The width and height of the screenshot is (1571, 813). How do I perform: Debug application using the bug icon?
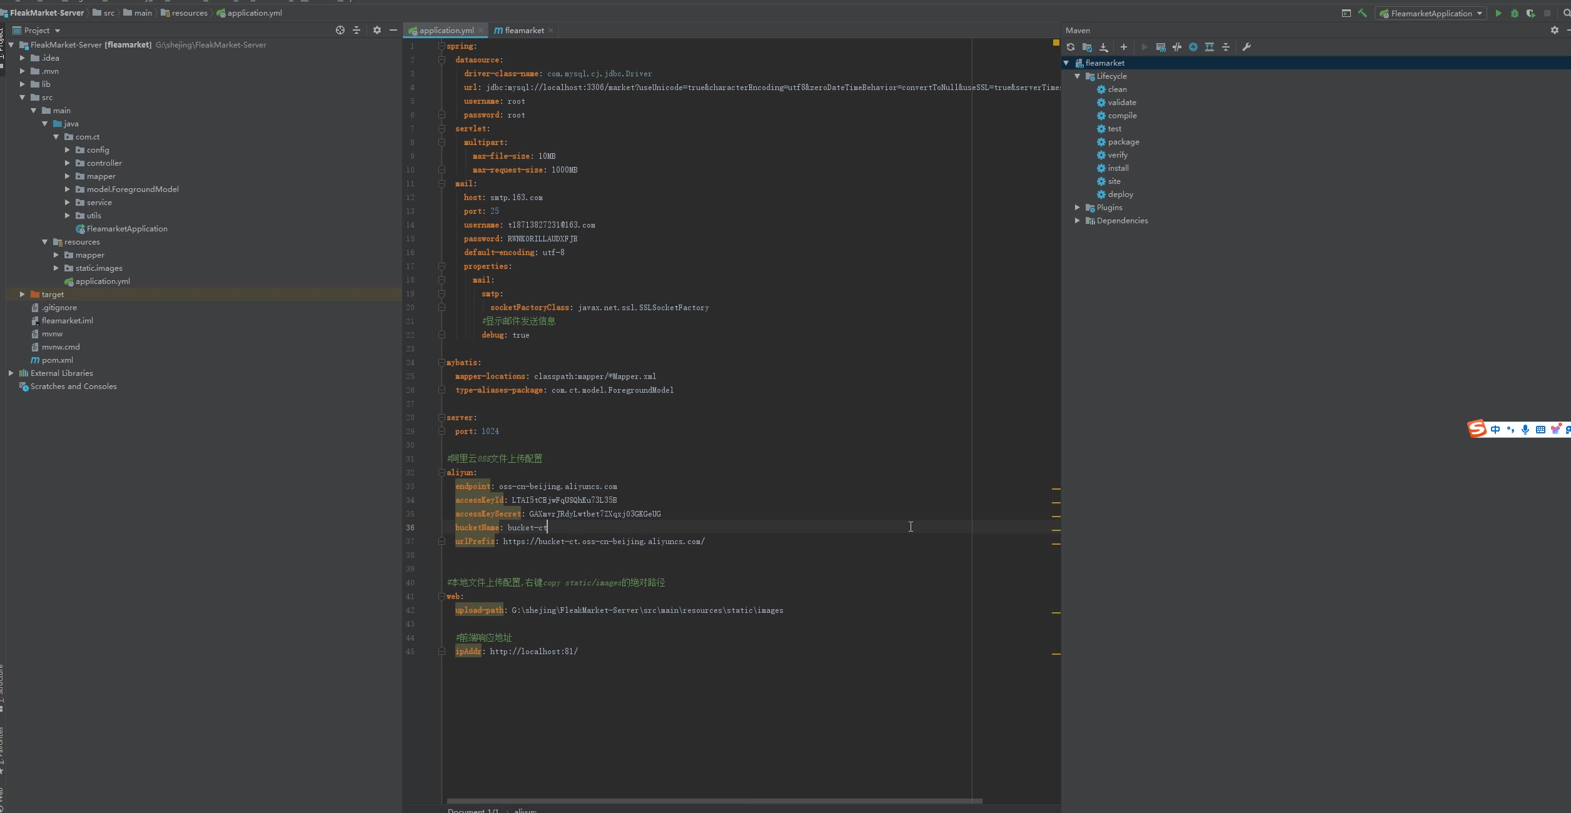1515,13
